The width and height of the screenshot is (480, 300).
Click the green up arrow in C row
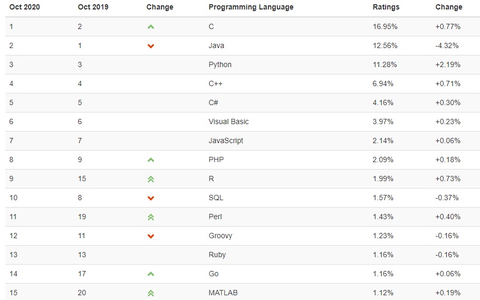click(151, 26)
